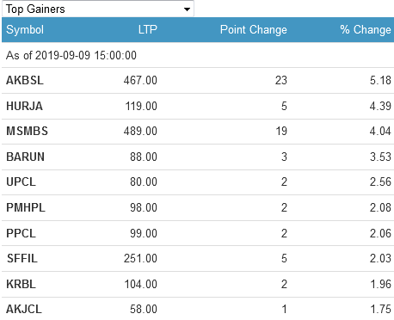
Task: Sort by the Symbol column header
Action: [25, 30]
